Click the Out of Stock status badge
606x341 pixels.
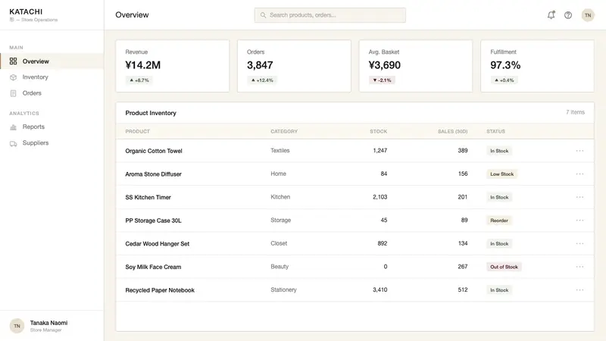tap(504, 267)
